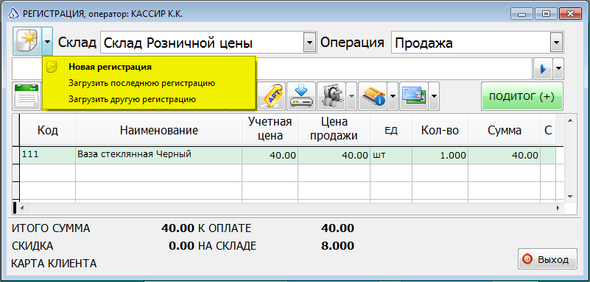Click the ПОДИТОГ (+) subtotal button
The height and width of the screenshot is (282, 590).
(522, 96)
